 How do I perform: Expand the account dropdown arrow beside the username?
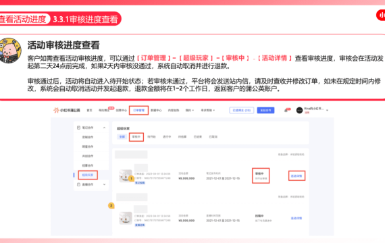[327, 111]
